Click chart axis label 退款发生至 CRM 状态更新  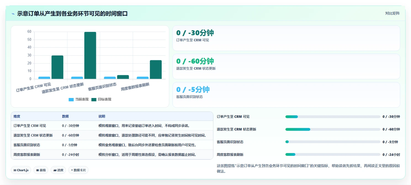click(x=63, y=88)
